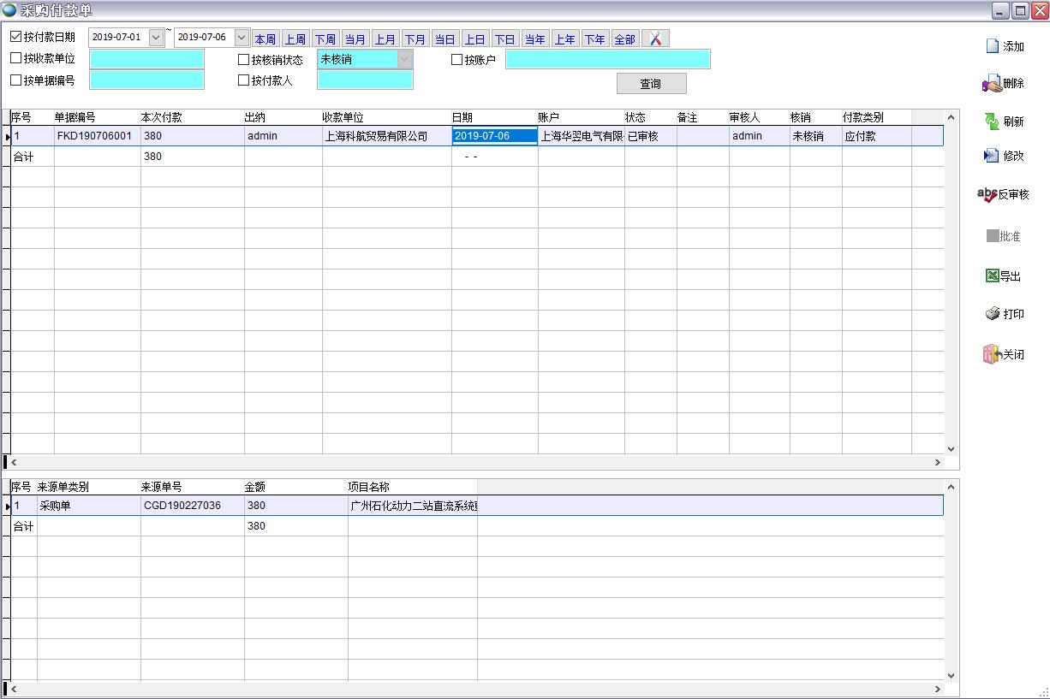
Task: Click the 按账户 cyan input field
Action: (607, 59)
